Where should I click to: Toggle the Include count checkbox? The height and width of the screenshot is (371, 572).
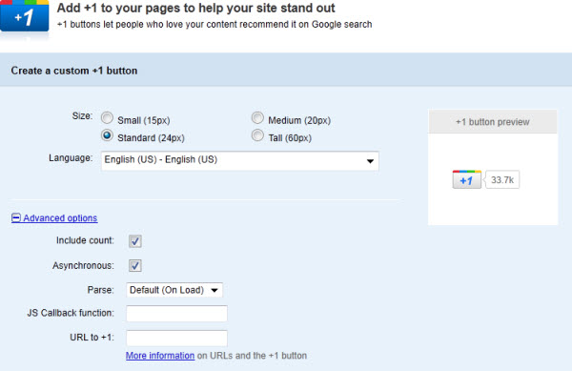[135, 241]
